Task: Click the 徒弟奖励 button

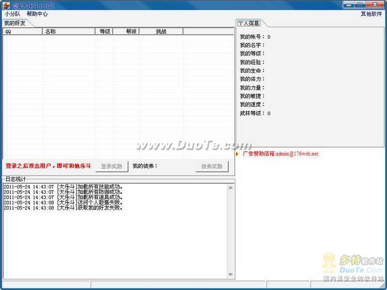Action: point(212,166)
